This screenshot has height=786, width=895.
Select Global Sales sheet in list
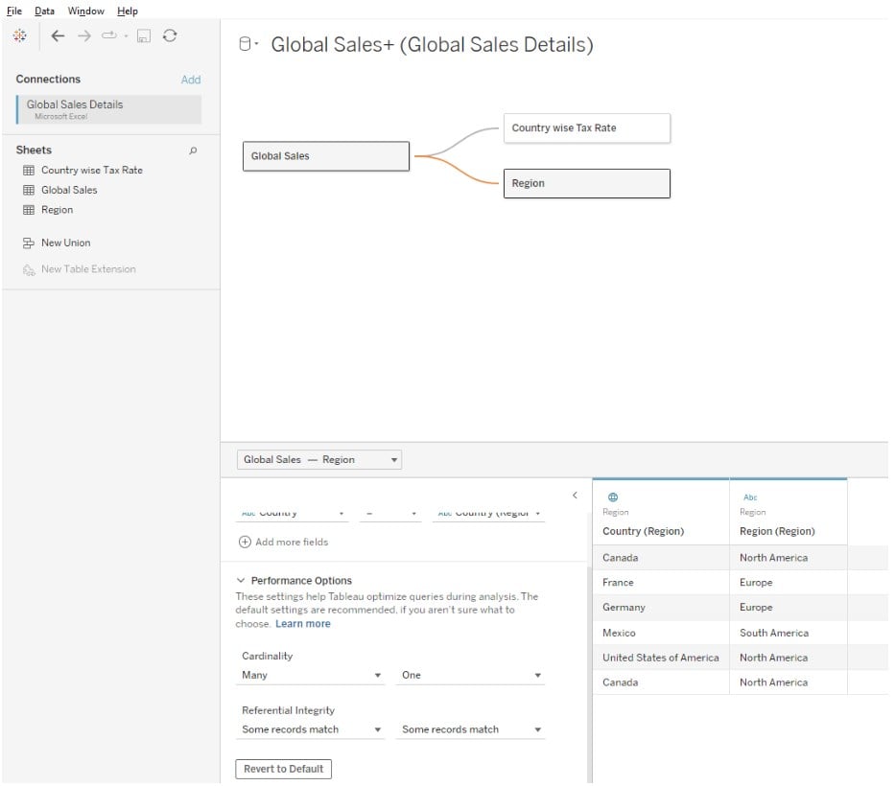tap(70, 191)
